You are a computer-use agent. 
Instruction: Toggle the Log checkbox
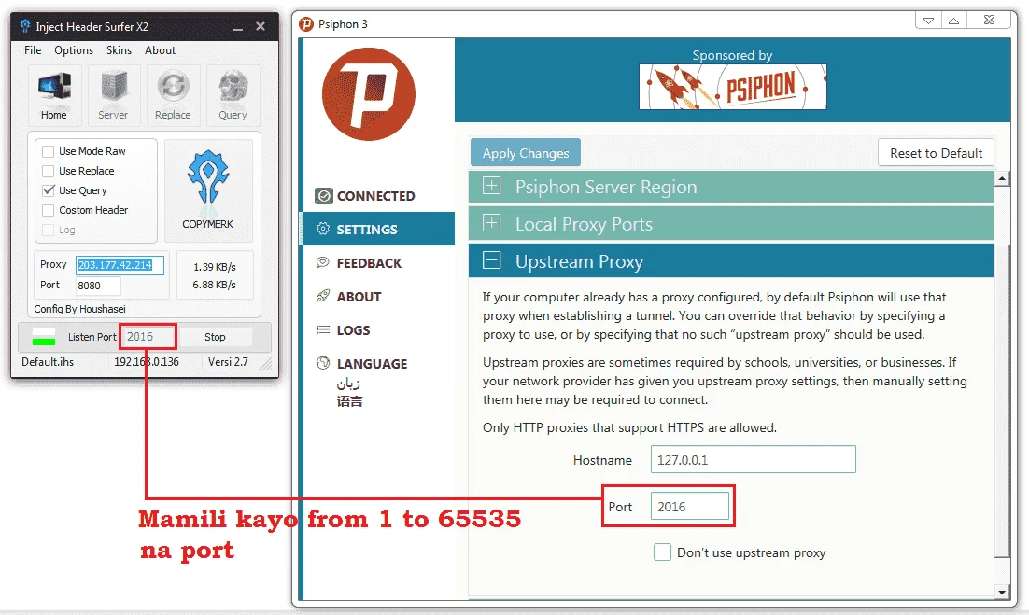(x=48, y=231)
